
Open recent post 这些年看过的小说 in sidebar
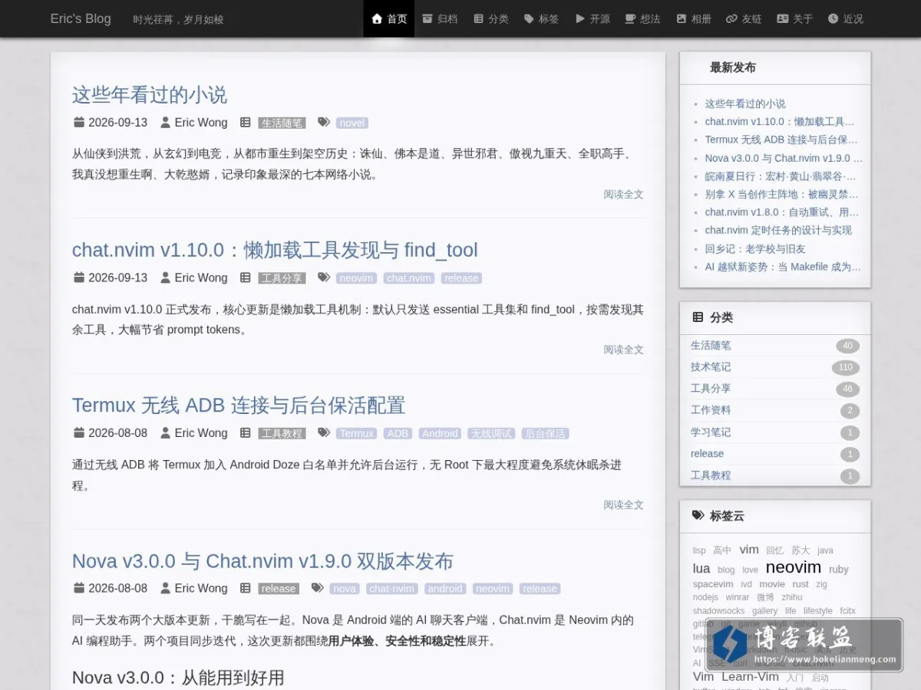[x=745, y=103]
